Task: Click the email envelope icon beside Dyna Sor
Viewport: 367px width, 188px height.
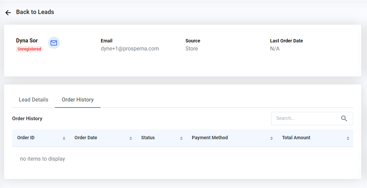Action: pos(54,43)
